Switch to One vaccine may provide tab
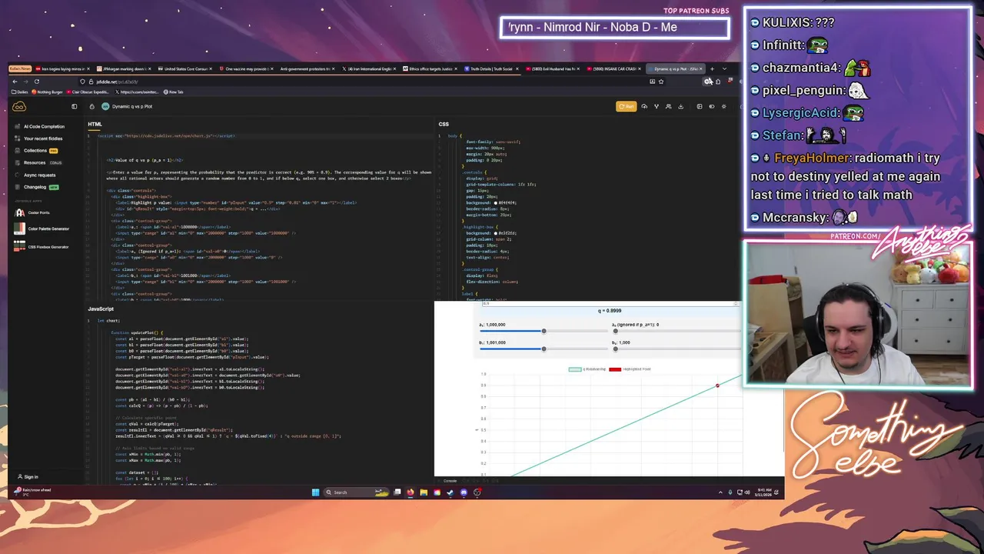Image resolution: width=984 pixels, height=554 pixels. pos(246,68)
